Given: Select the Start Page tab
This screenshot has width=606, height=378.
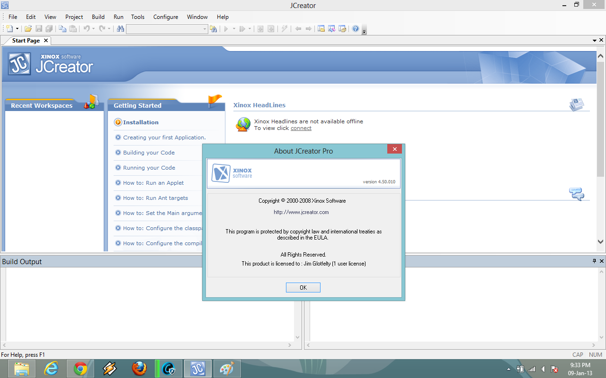Looking at the screenshot, I should pyautogui.click(x=26, y=41).
